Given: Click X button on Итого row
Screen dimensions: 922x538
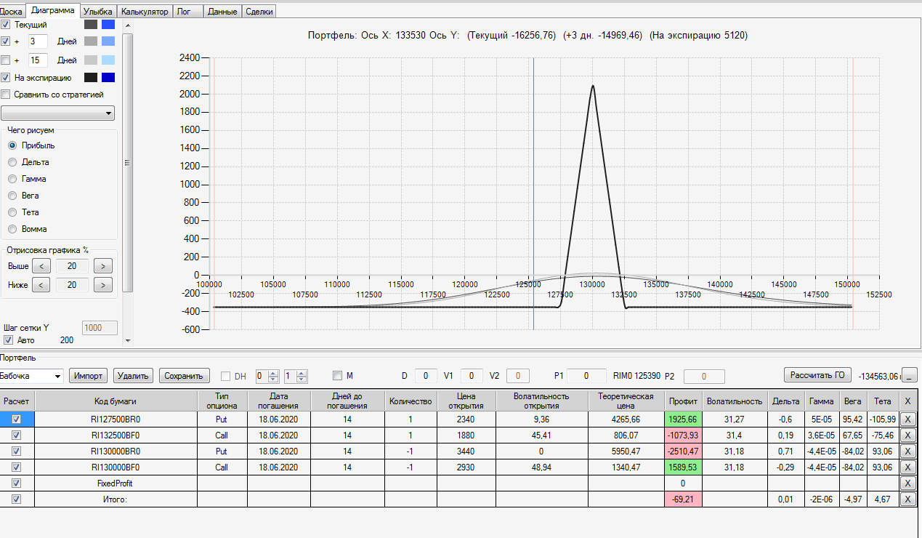Looking at the screenshot, I should pos(908,499).
